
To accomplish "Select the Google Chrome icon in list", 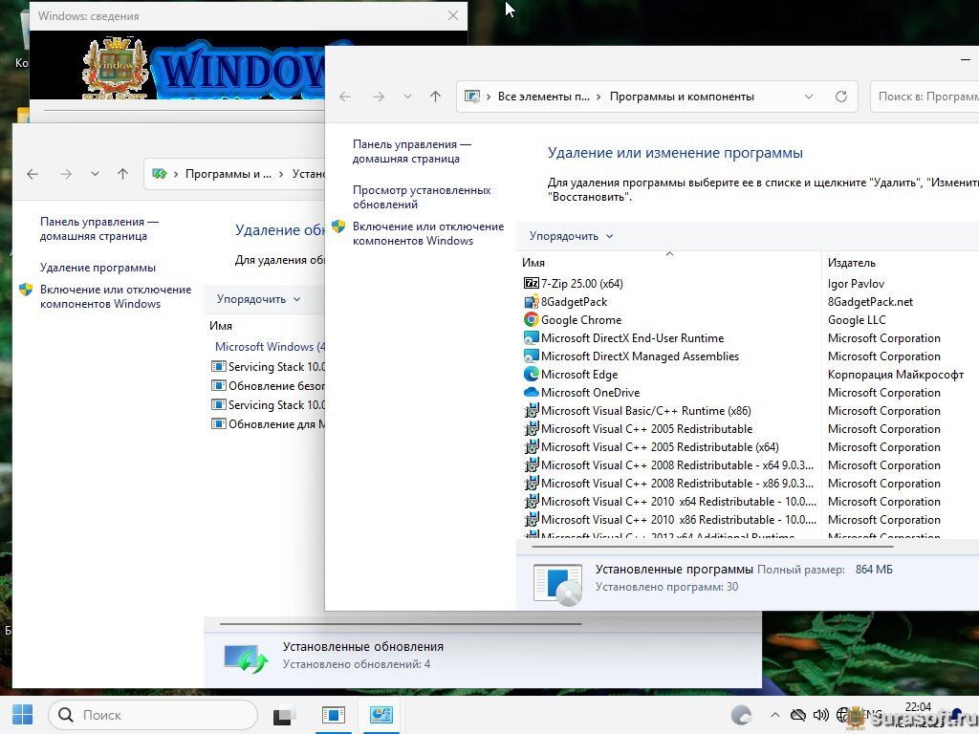I will pos(531,319).
